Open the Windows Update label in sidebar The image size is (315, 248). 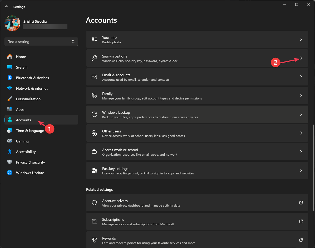(30, 173)
